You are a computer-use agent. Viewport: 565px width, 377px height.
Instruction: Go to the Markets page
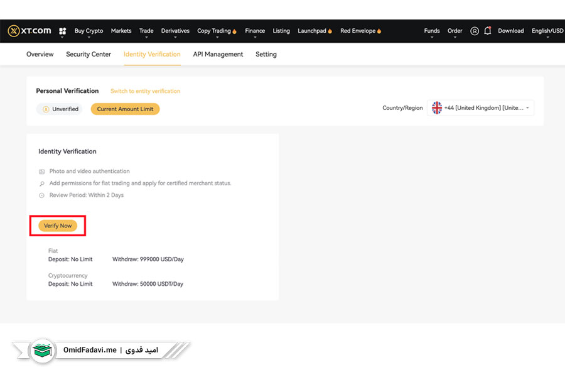tap(121, 31)
